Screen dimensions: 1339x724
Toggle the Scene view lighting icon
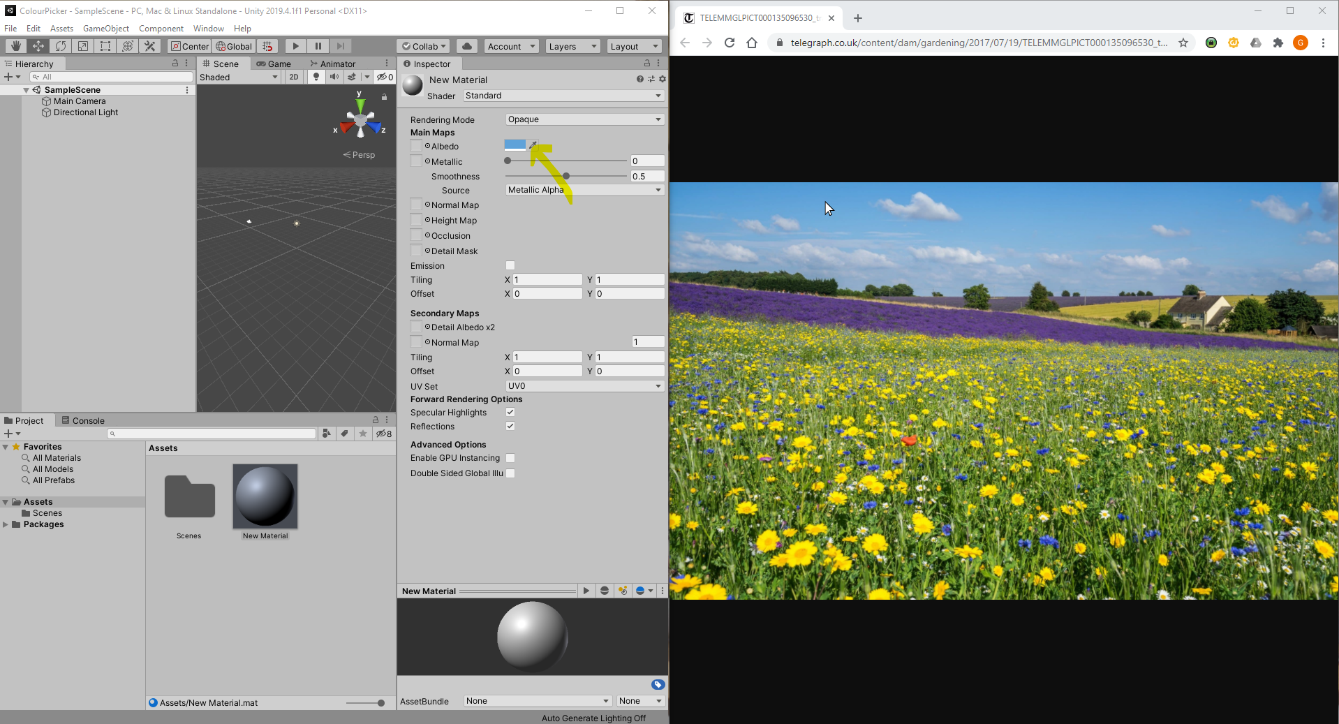pyautogui.click(x=316, y=77)
